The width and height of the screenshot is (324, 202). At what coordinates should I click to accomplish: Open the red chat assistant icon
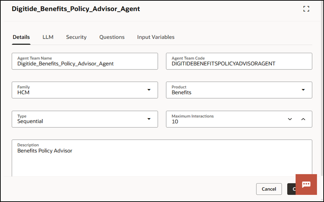pos(306,184)
